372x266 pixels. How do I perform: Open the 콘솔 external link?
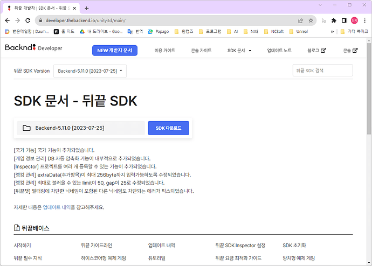click(350, 51)
